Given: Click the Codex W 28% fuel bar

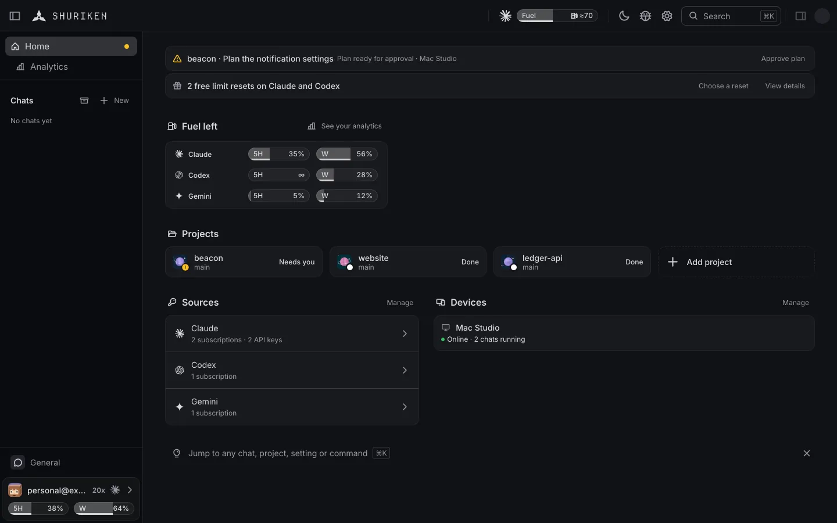Looking at the screenshot, I should point(347,175).
